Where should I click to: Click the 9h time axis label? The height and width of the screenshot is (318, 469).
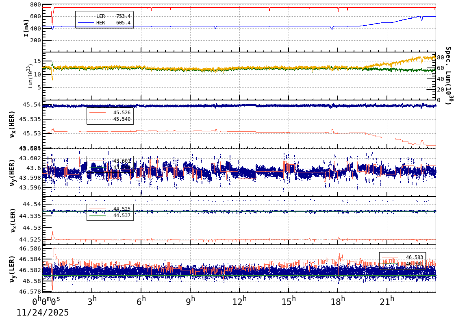click(190, 301)
